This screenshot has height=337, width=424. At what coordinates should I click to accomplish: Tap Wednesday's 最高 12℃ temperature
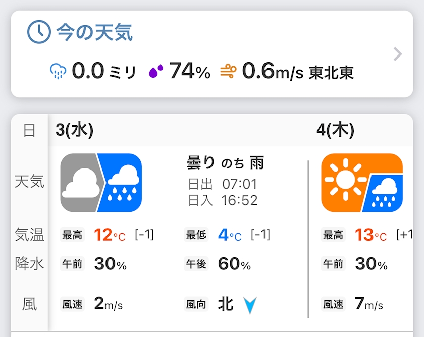pyautogui.click(x=109, y=235)
